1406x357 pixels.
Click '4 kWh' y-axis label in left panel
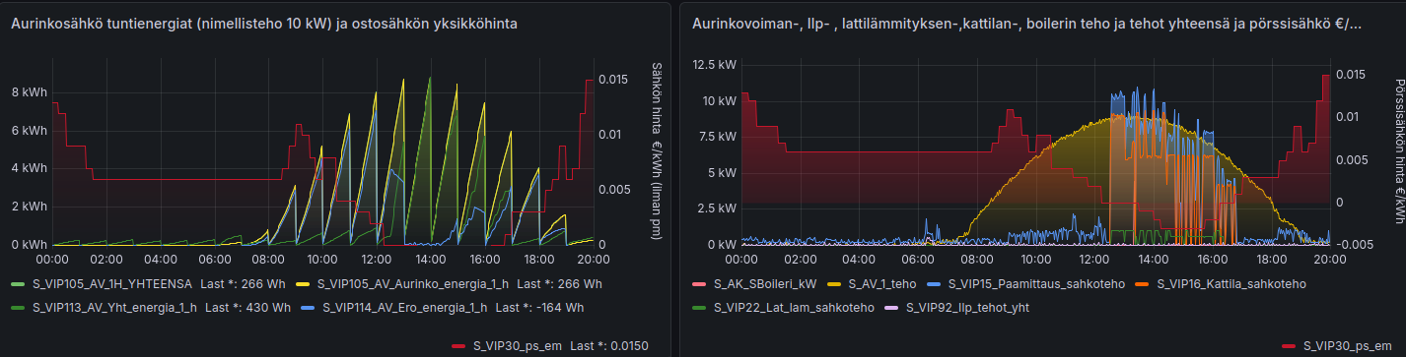pyautogui.click(x=30, y=168)
